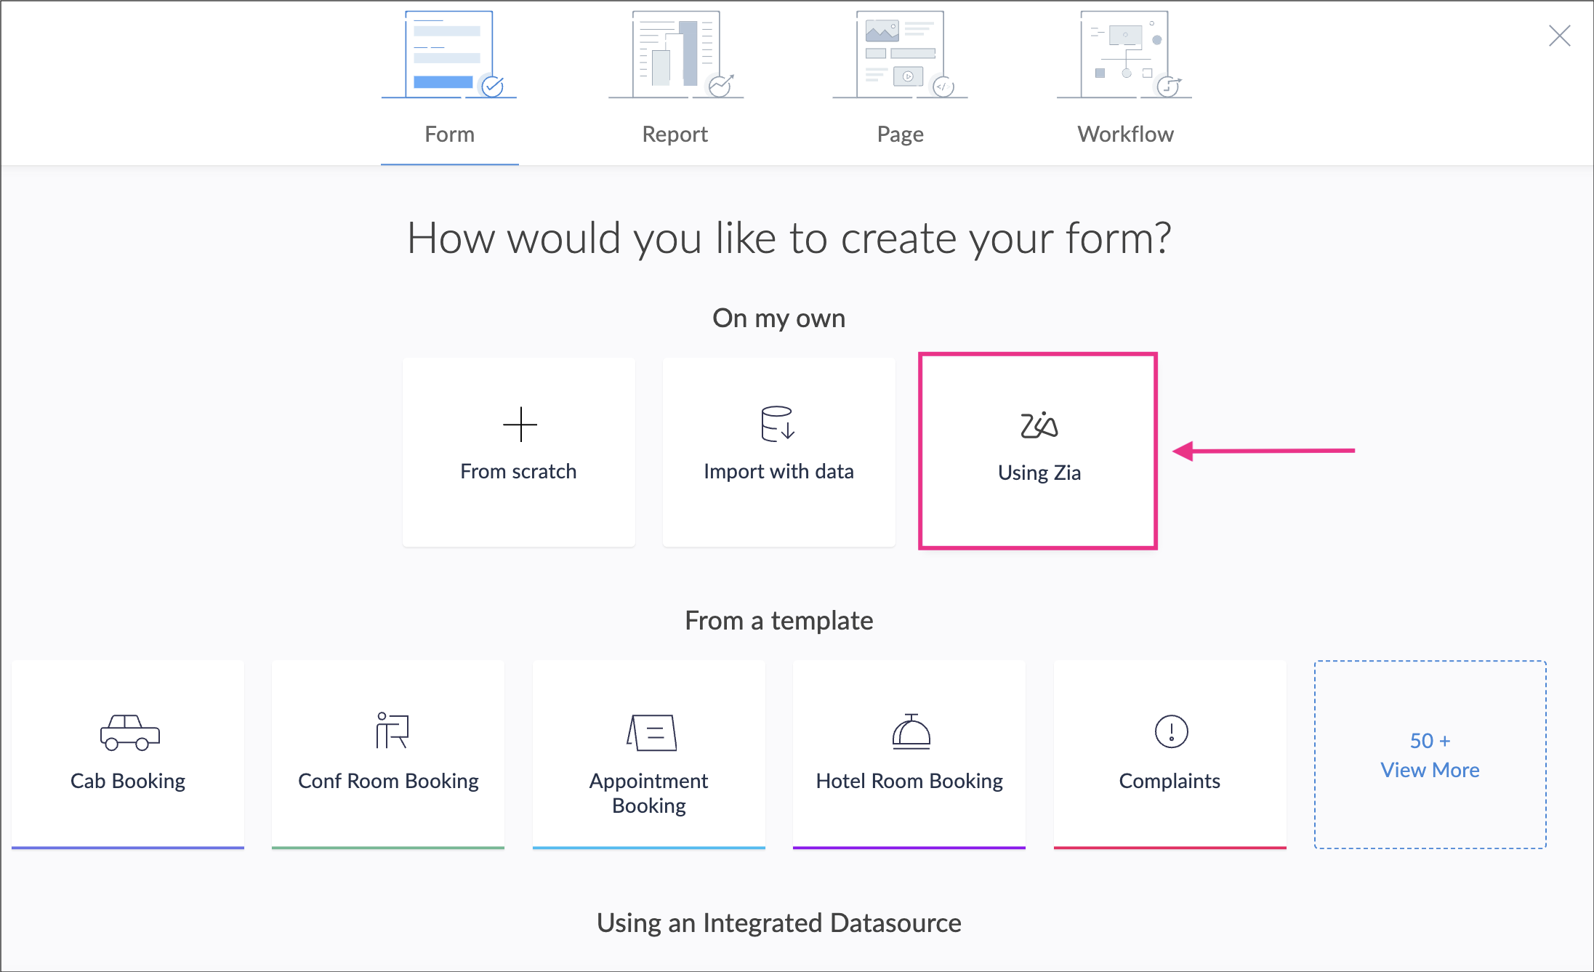This screenshot has height=972, width=1594.
Task: Choose the Import with data label
Action: 778,471
